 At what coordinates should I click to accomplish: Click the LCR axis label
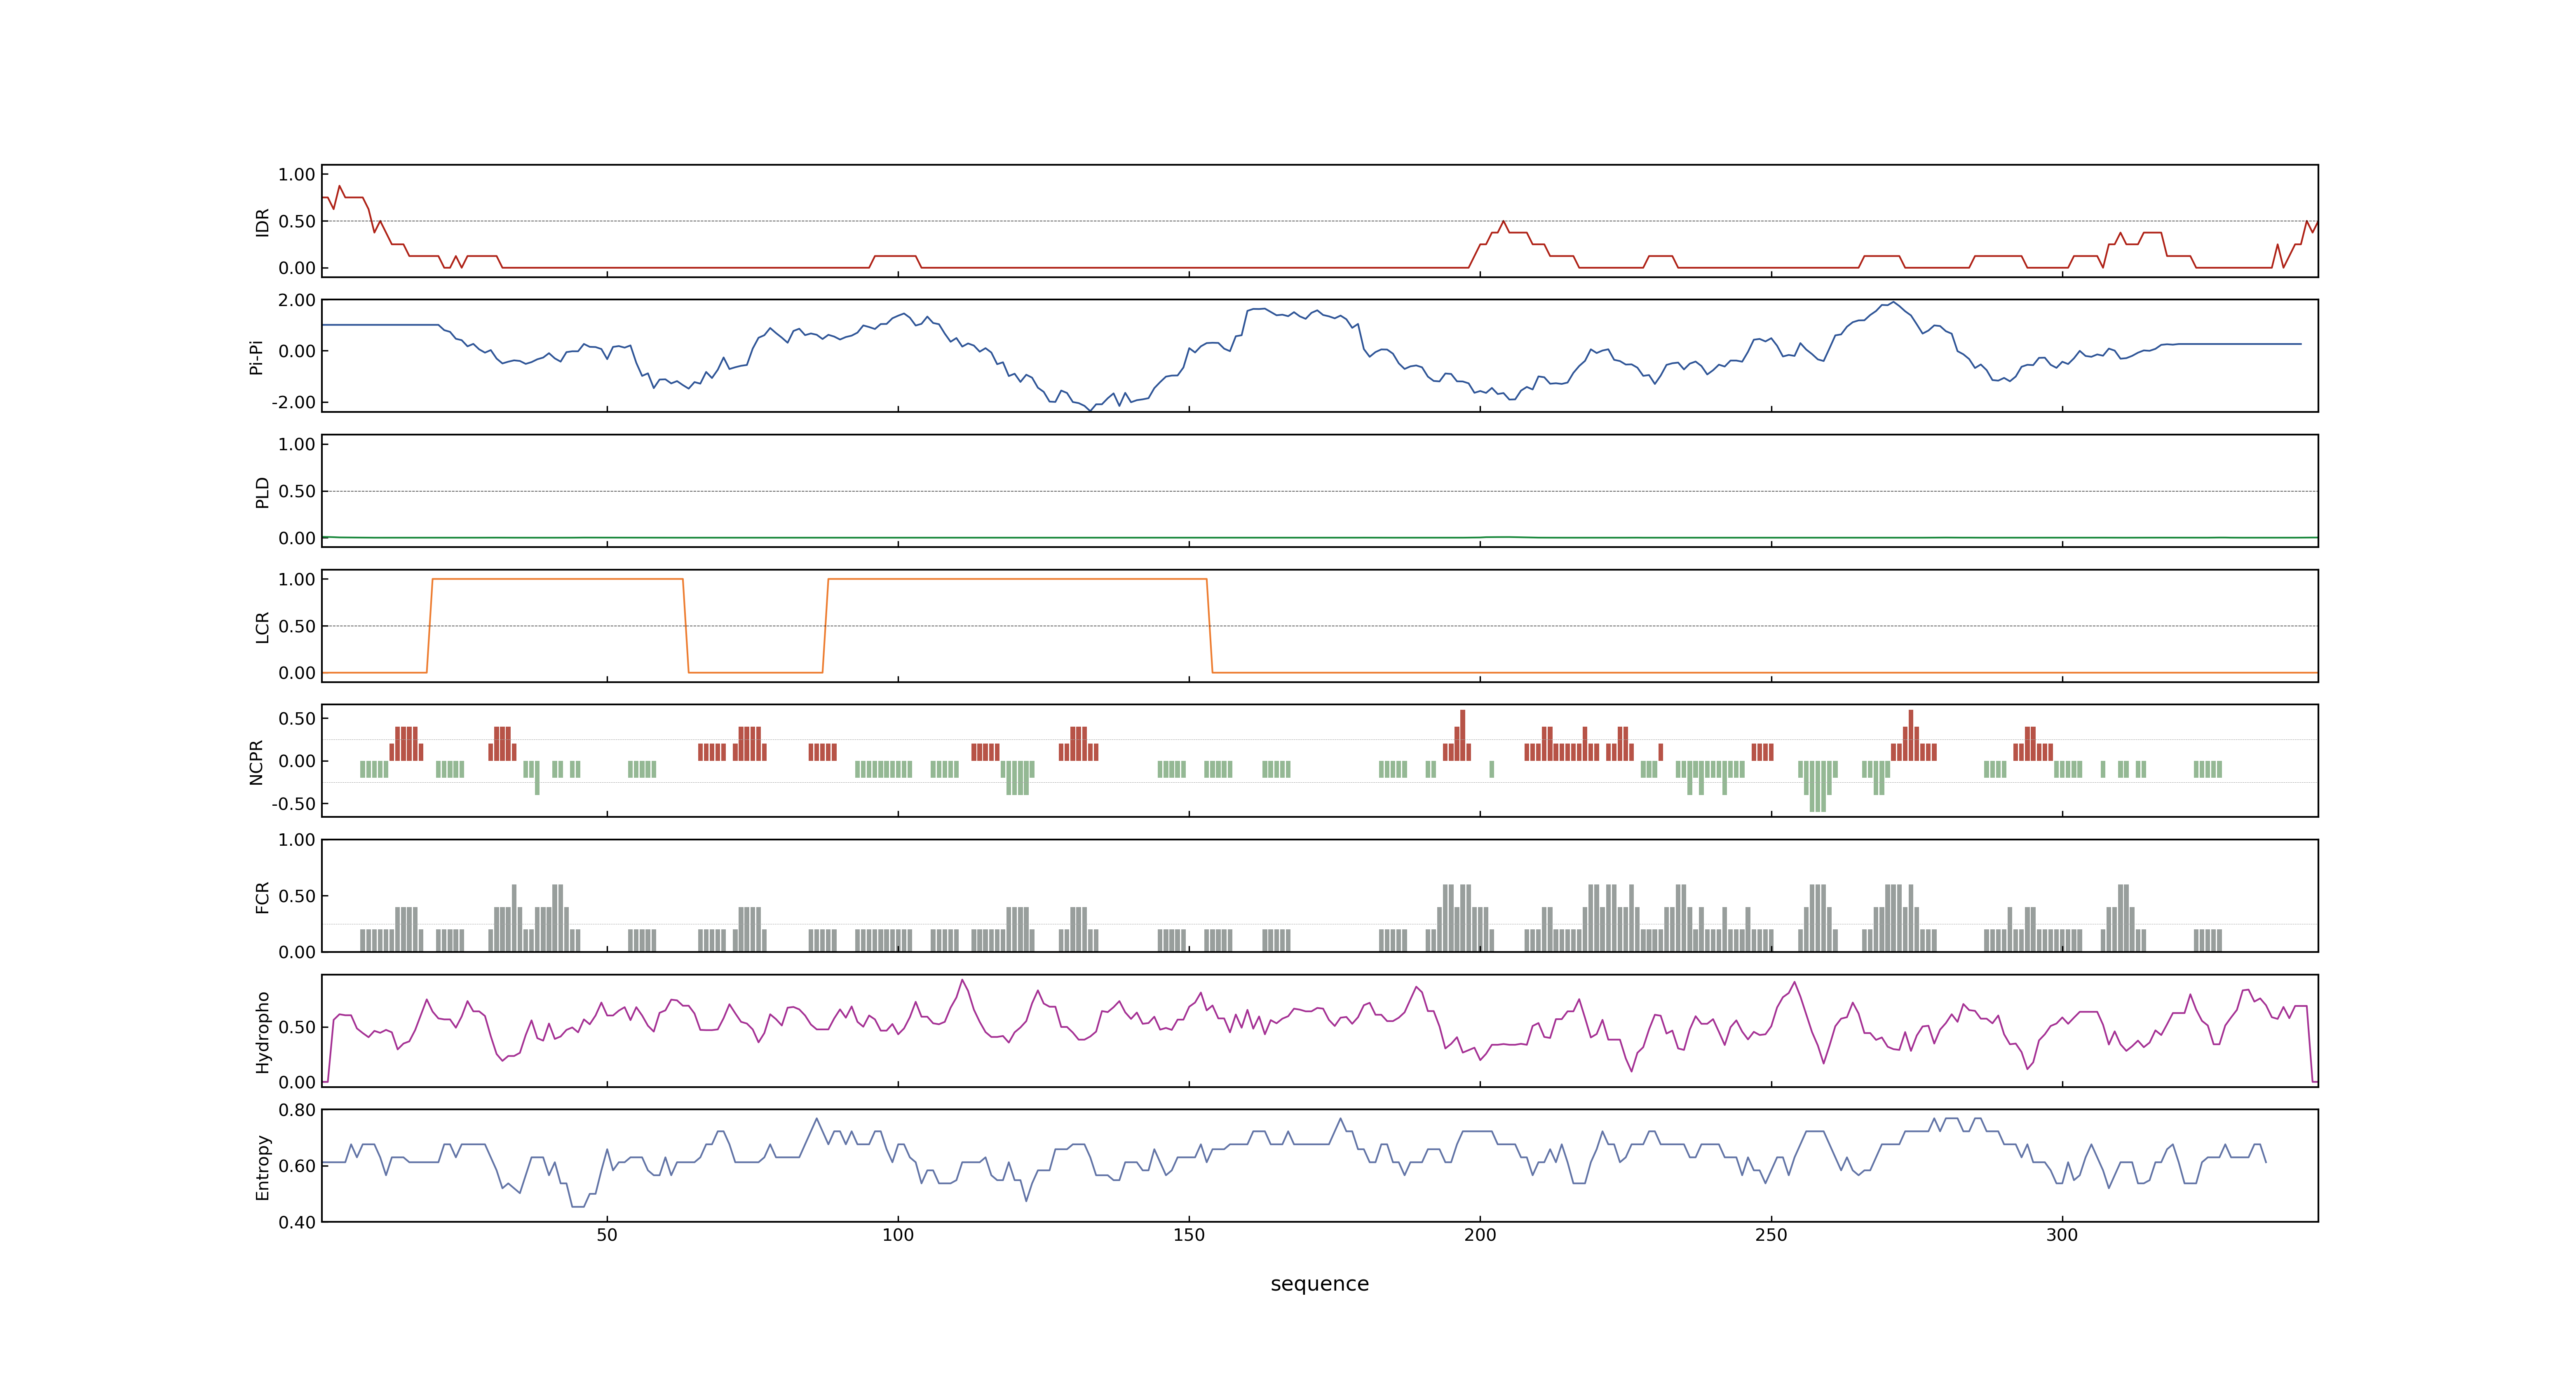[x=262, y=627]
